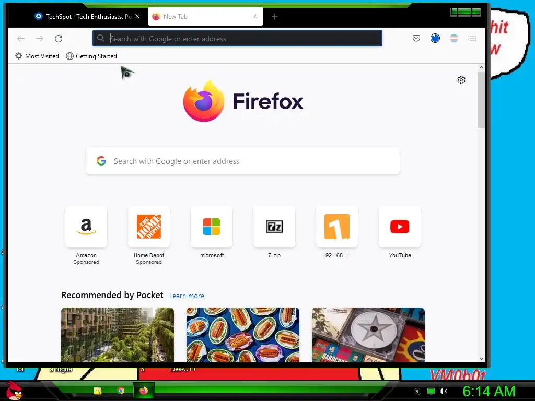Switch to the TechSpot tab
535x401 pixels.
84,16
